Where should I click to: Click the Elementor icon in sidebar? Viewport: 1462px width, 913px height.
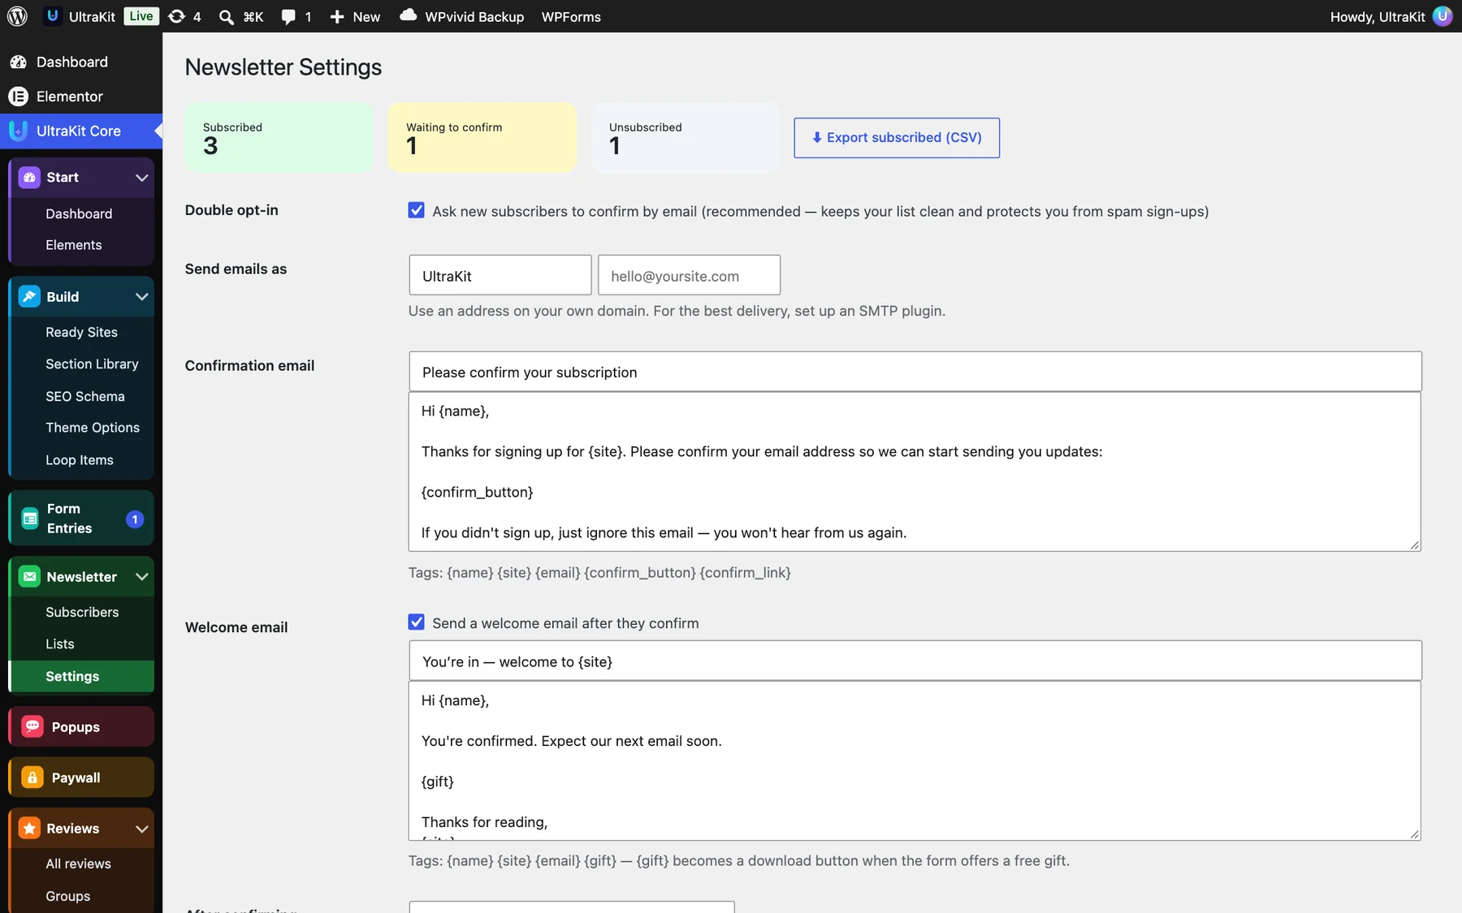pyautogui.click(x=18, y=97)
